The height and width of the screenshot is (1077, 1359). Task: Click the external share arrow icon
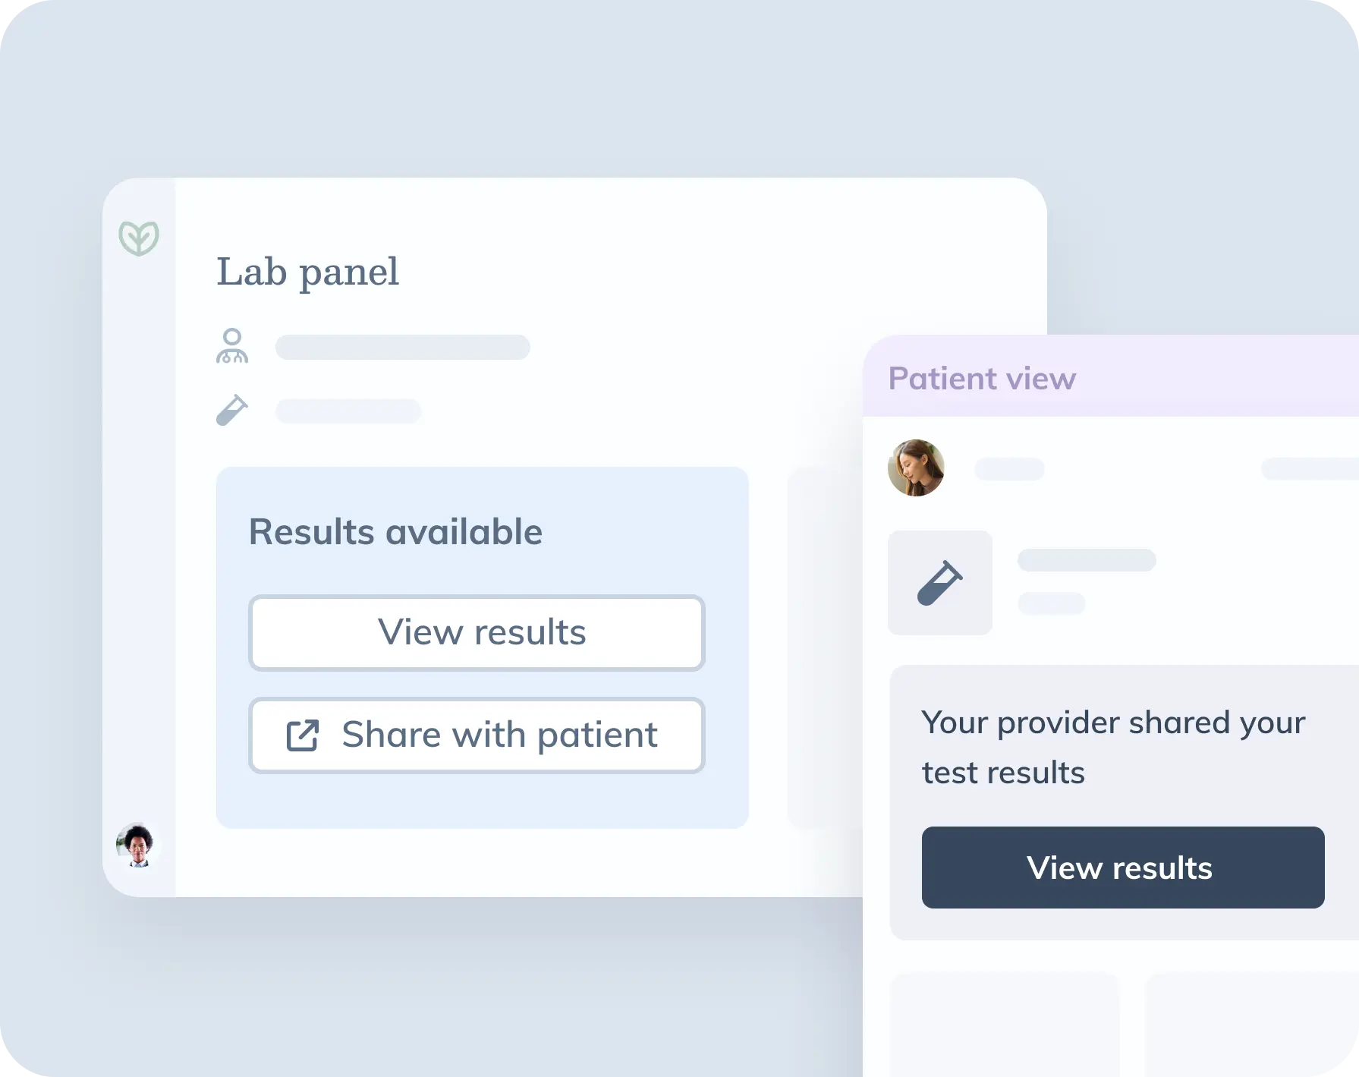tap(302, 735)
